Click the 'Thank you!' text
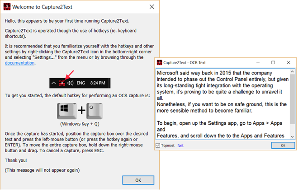Viewport: 303px width, 192px height. point(16,160)
